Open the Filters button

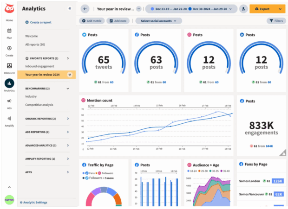pos(276,21)
